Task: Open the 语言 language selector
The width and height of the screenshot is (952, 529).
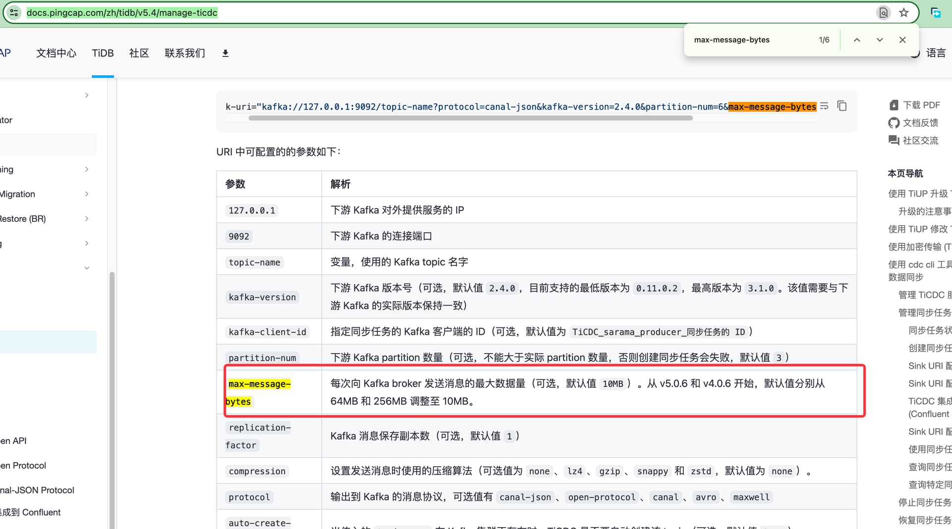Action: 936,53
